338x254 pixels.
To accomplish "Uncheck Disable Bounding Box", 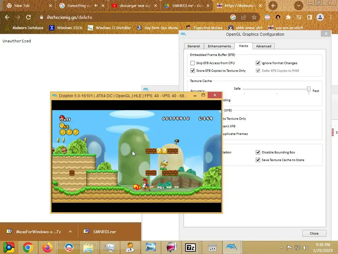I will pos(258,152).
